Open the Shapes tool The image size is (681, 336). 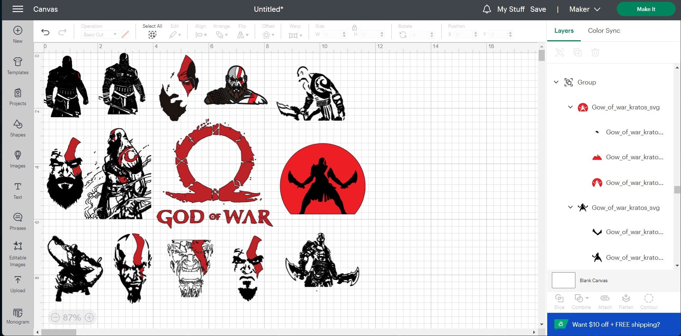tap(18, 128)
